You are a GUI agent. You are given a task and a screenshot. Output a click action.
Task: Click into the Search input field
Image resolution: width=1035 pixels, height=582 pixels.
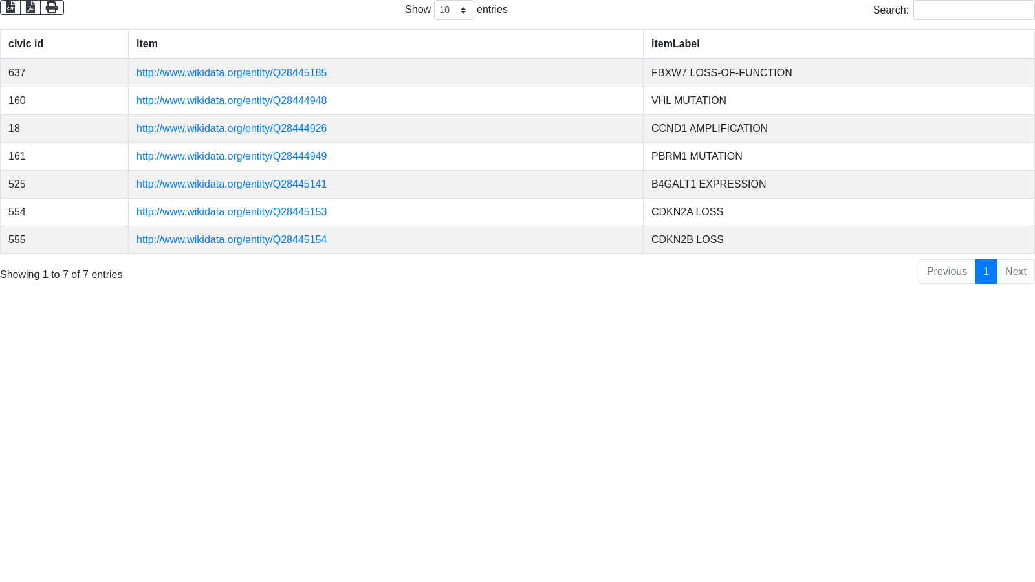pos(974,10)
